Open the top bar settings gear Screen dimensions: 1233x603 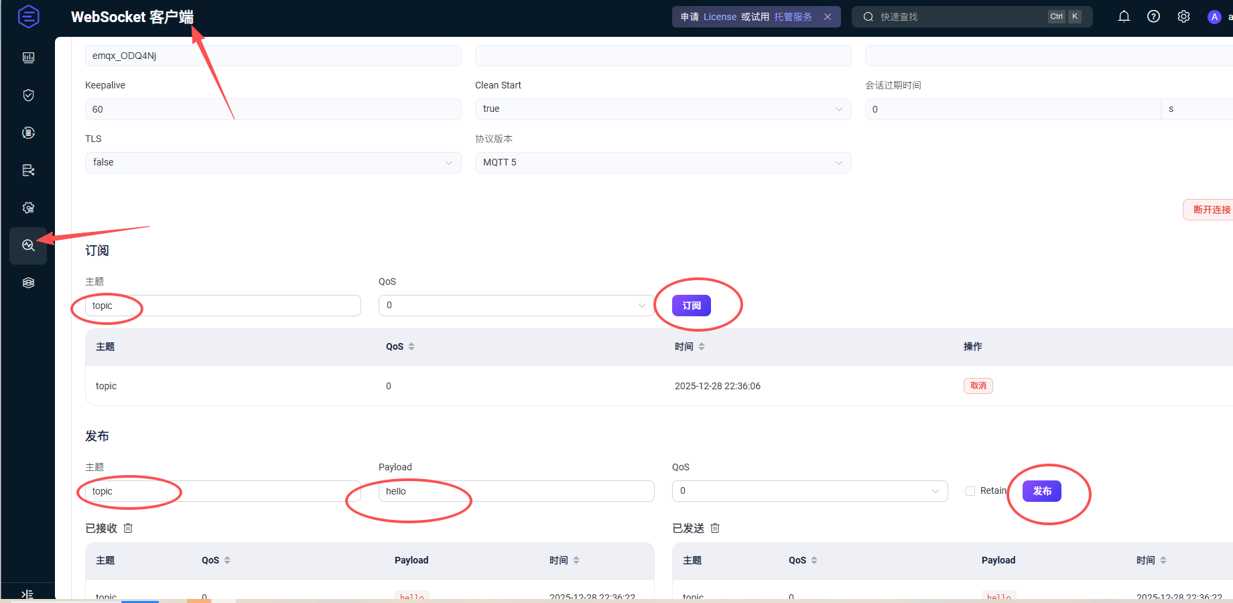[x=1183, y=17]
